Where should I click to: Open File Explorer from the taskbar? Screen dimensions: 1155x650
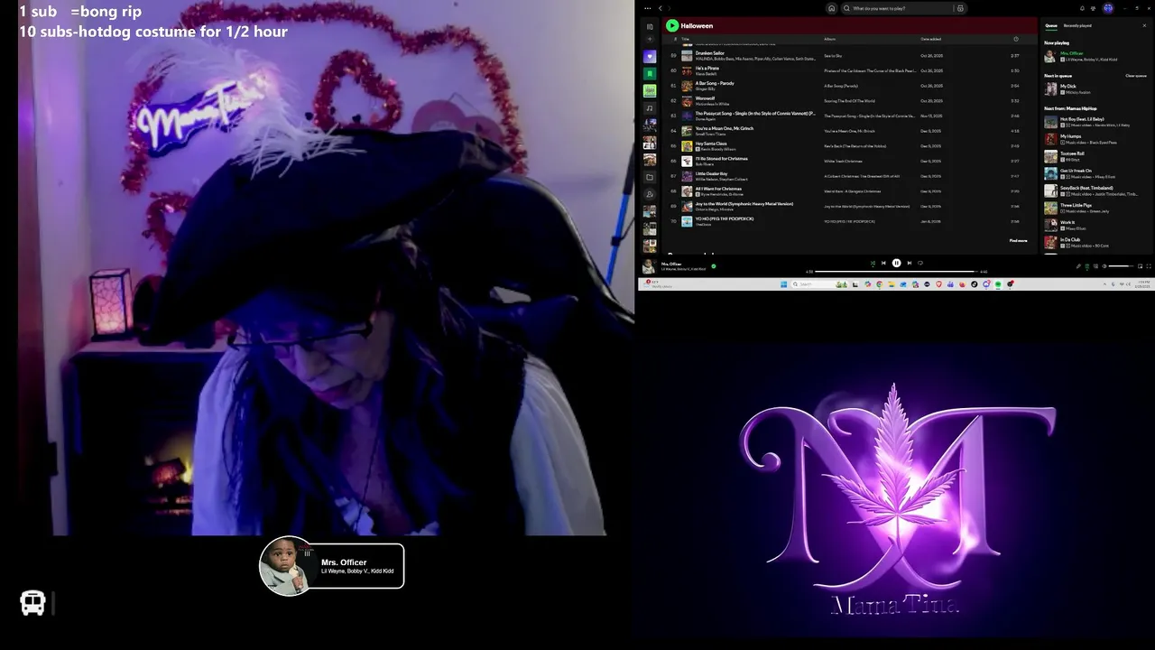tap(892, 284)
